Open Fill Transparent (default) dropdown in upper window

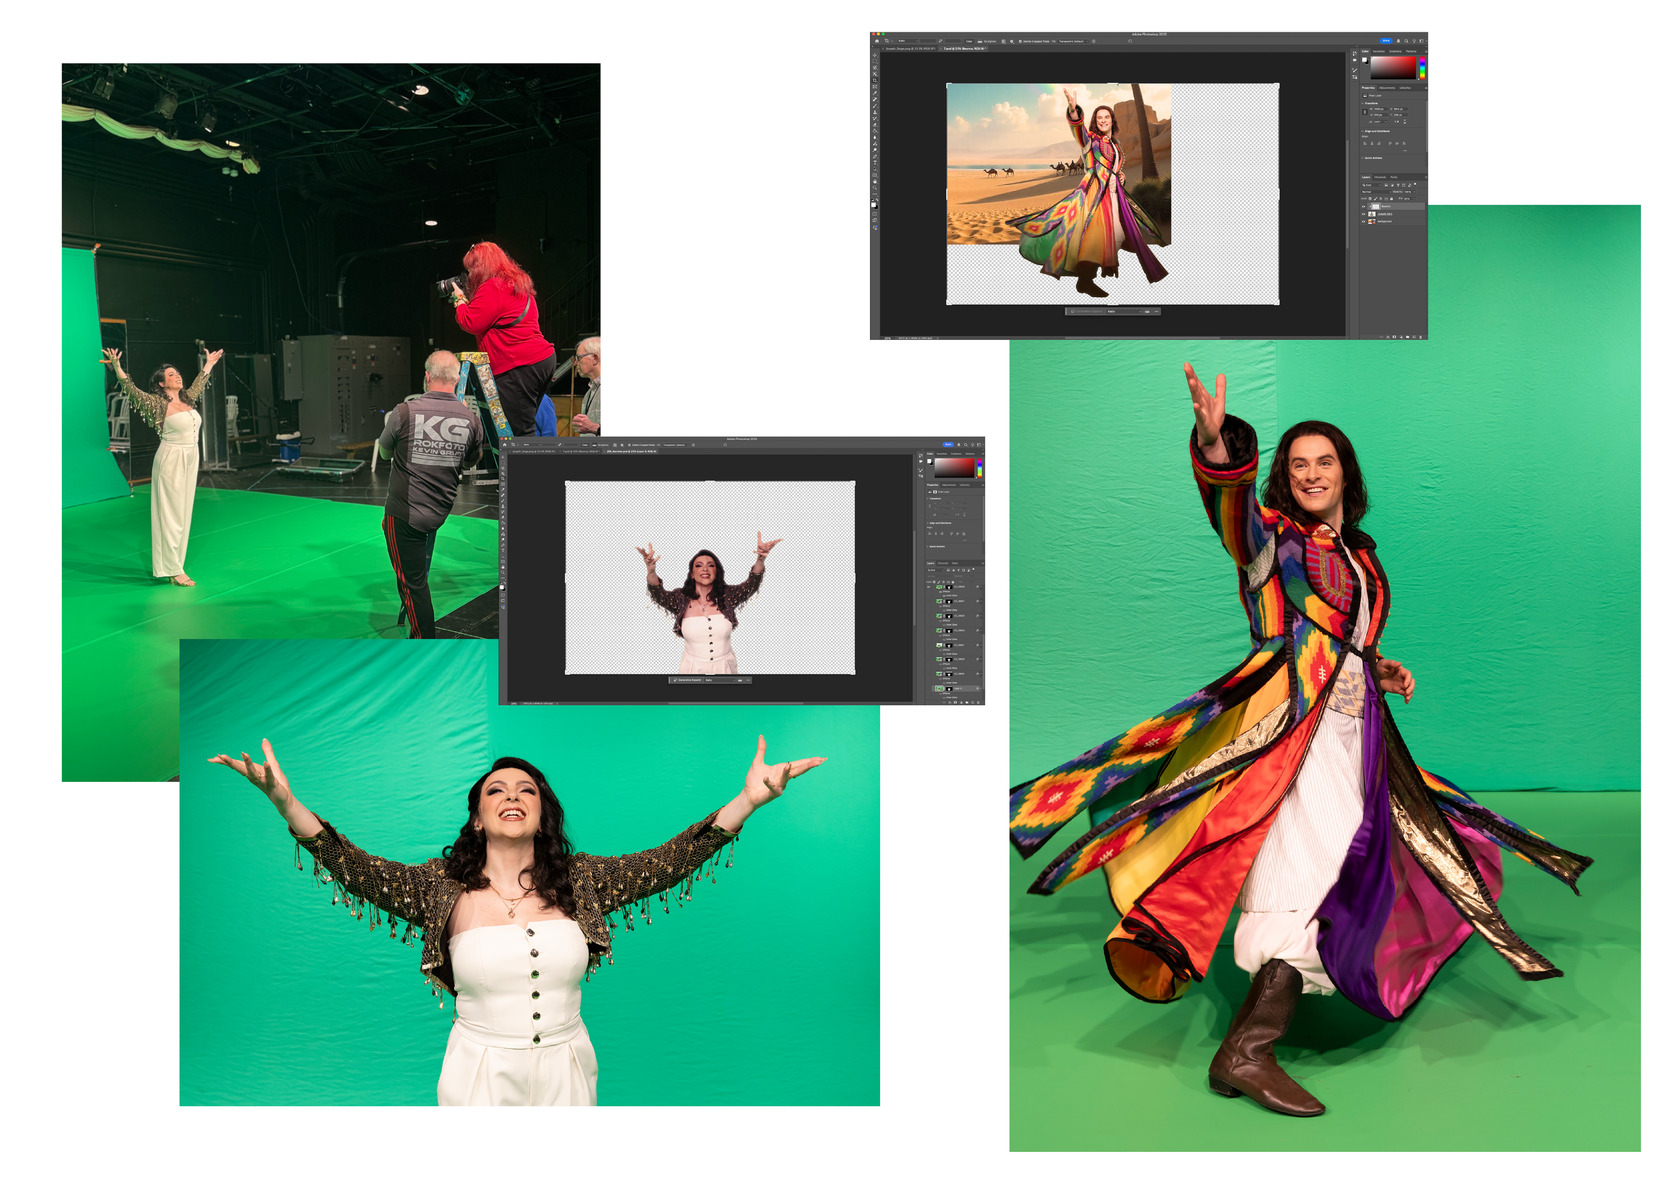coord(1073,41)
